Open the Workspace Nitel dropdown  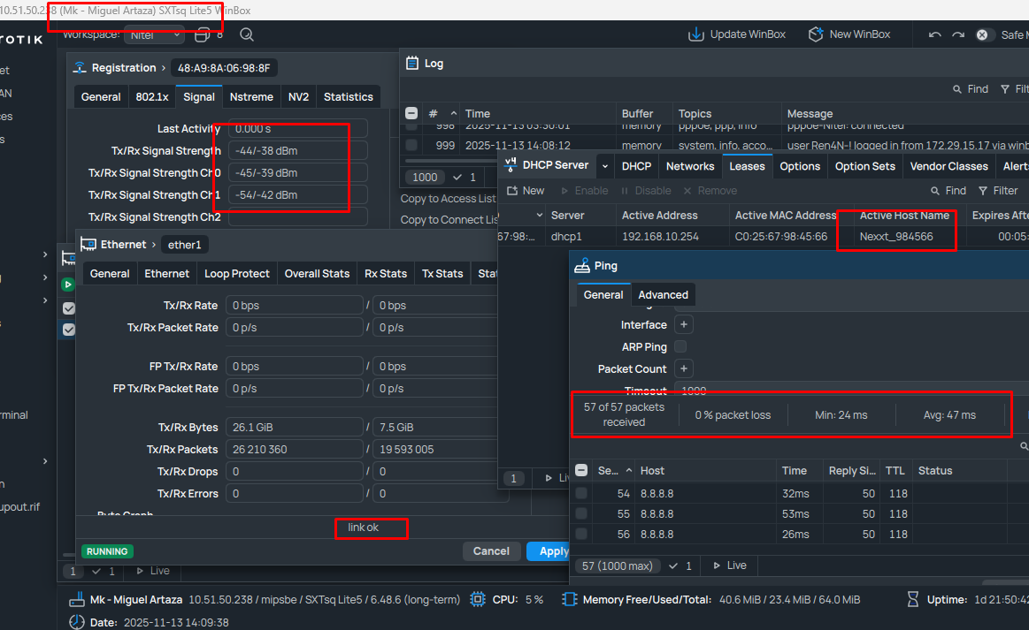154,34
